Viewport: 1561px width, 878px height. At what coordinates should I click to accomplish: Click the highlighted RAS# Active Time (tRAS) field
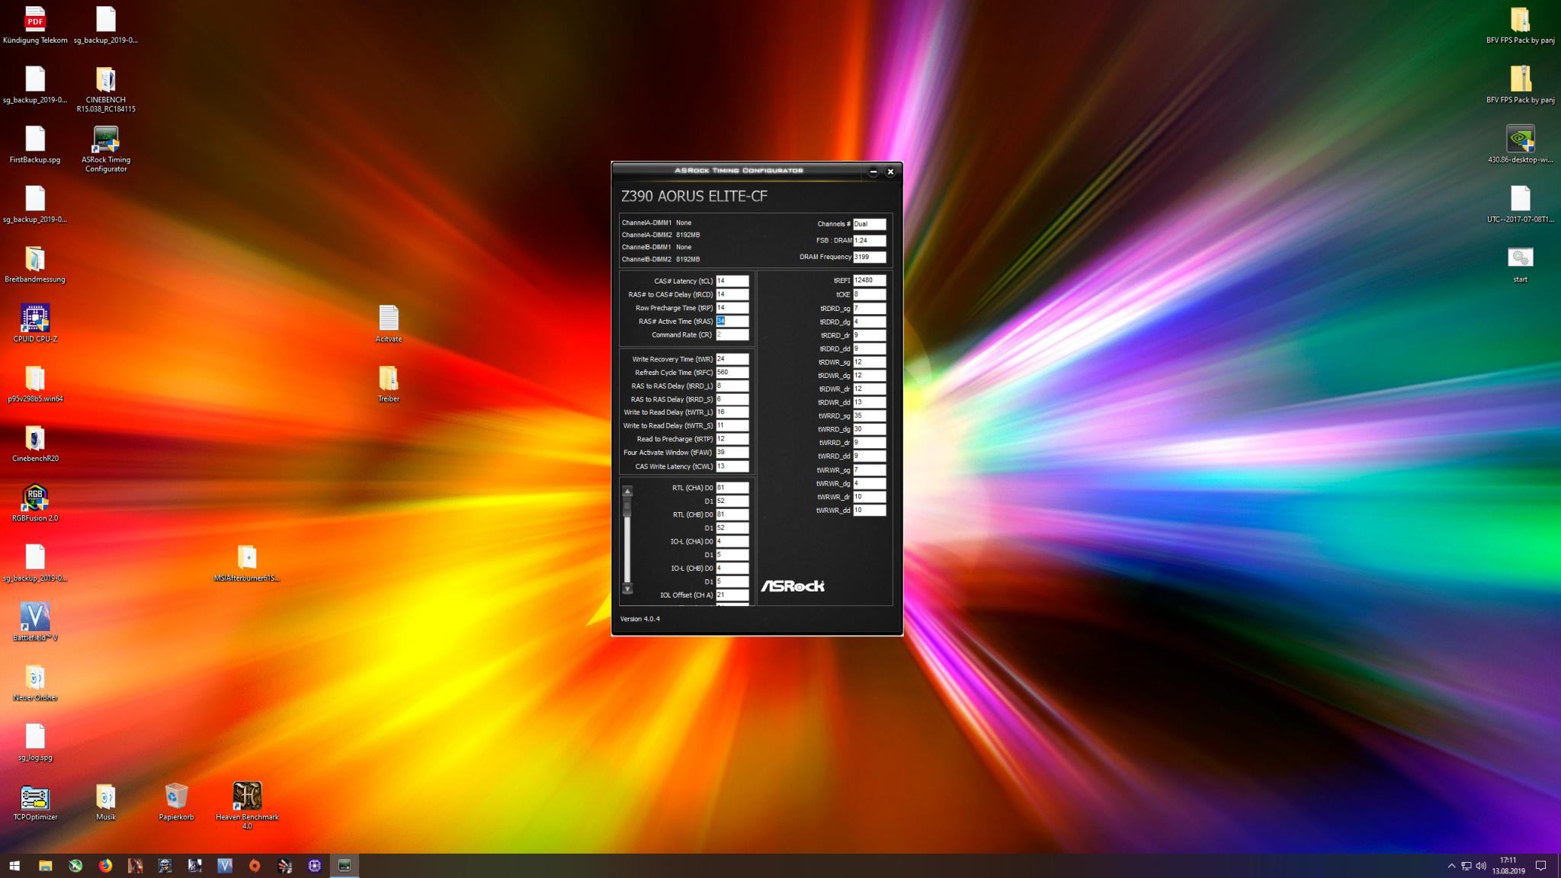click(732, 321)
